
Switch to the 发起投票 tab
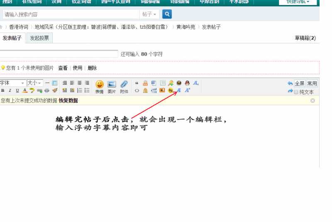tap(39, 38)
